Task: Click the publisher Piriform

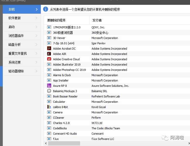Action: [96, 118]
